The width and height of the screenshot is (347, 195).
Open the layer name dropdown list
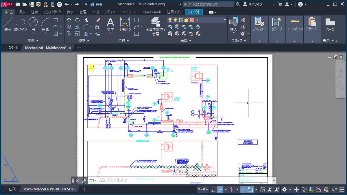click(x=225, y=20)
